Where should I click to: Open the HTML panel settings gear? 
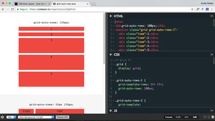point(111,16)
